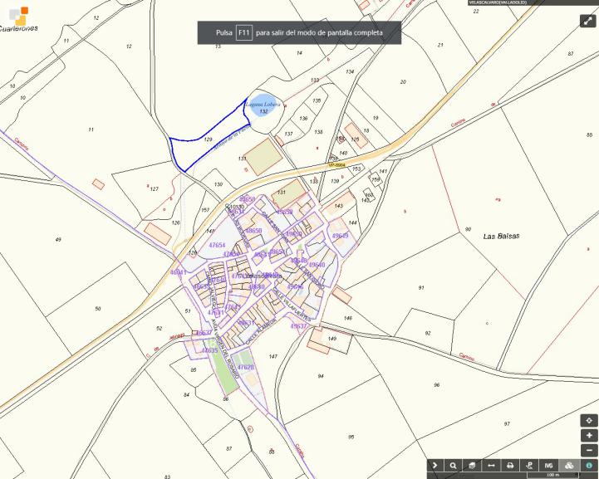Select parcel number 147 on the map

pyautogui.click(x=272, y=356)
